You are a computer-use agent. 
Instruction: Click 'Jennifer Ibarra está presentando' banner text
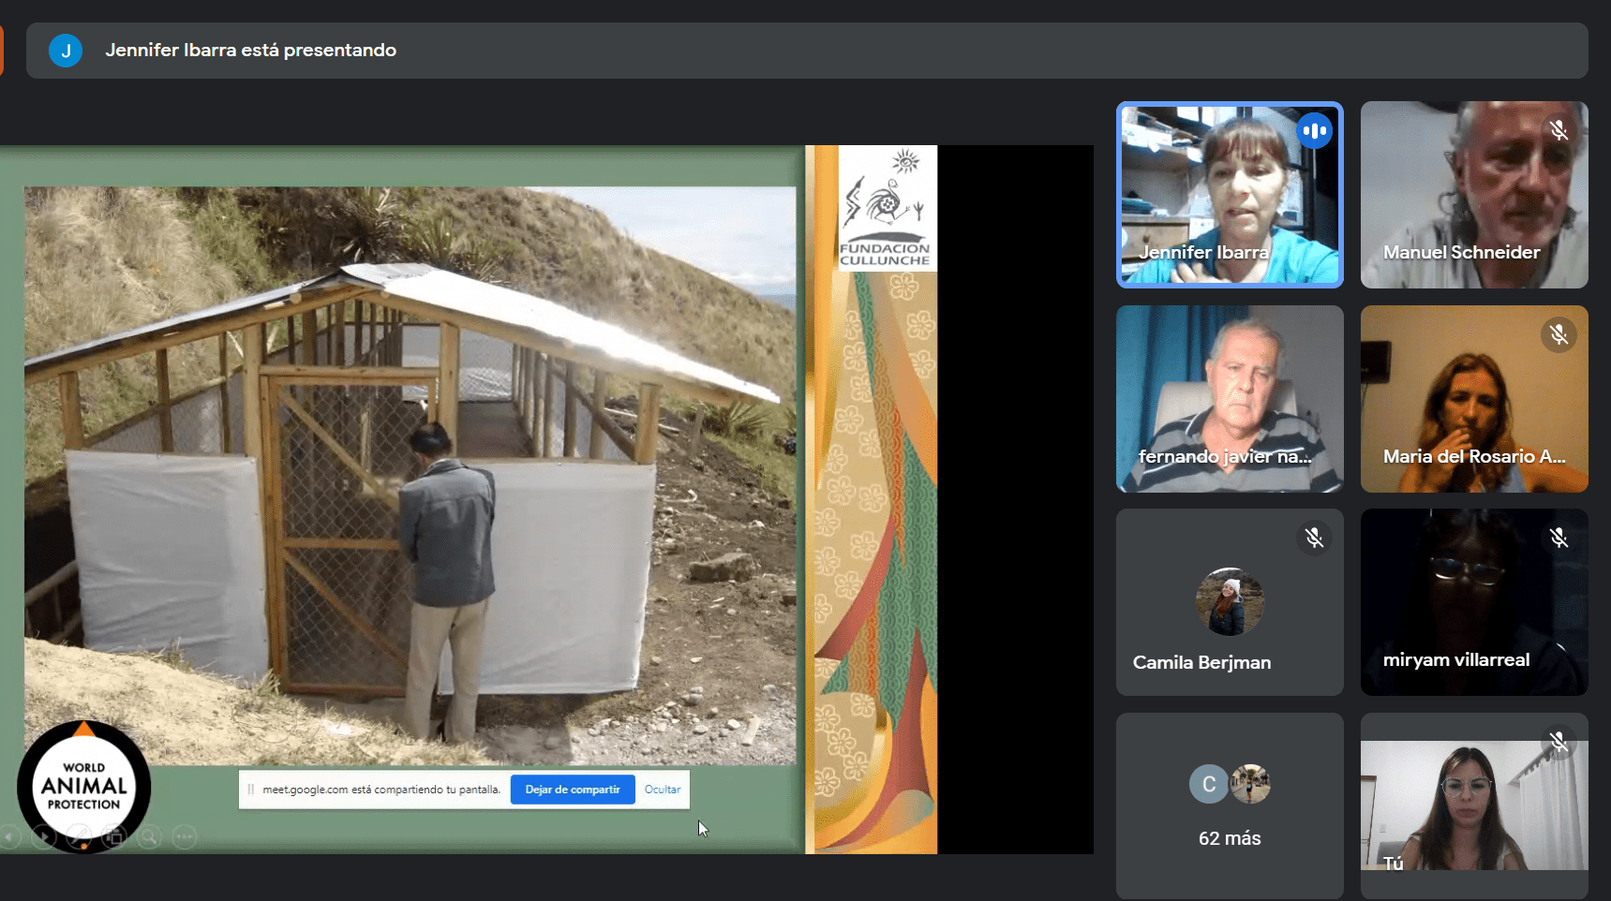(250, 51)
